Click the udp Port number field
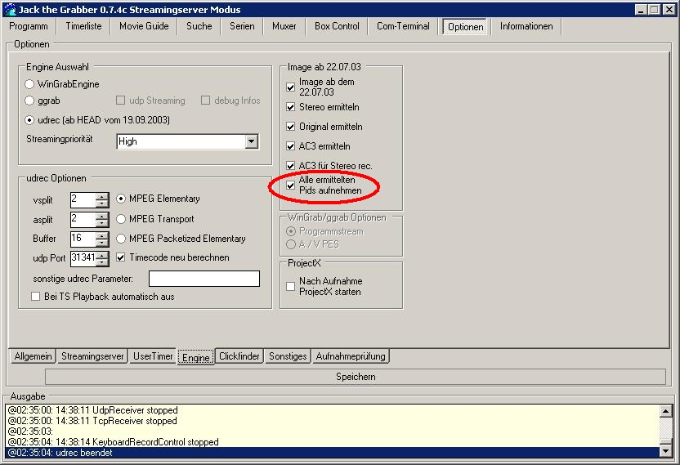 tap(83, 258)
